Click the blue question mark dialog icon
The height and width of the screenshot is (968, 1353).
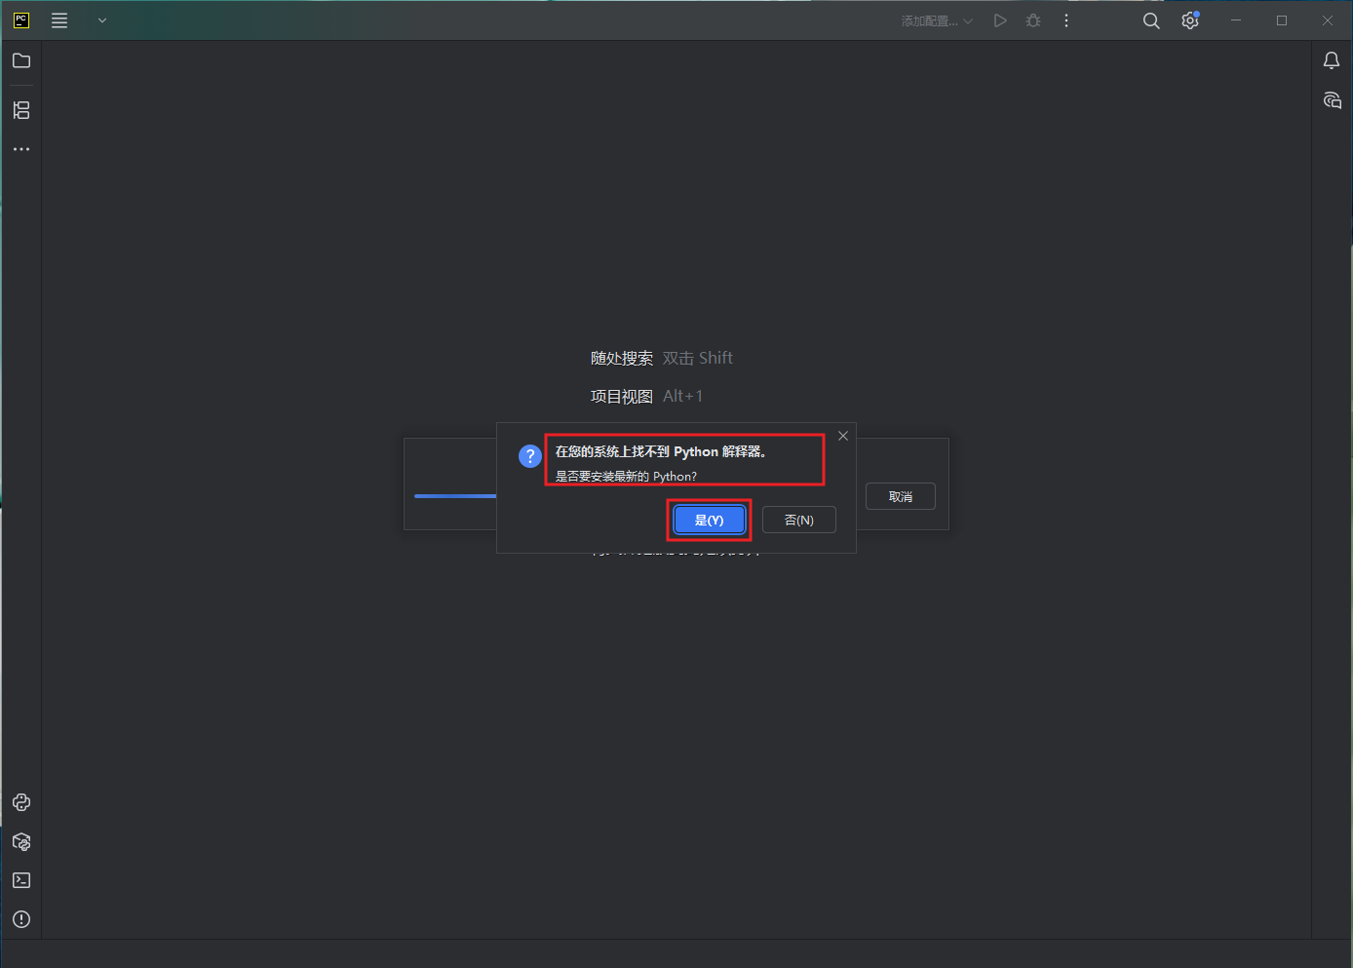tap(530, 455)
